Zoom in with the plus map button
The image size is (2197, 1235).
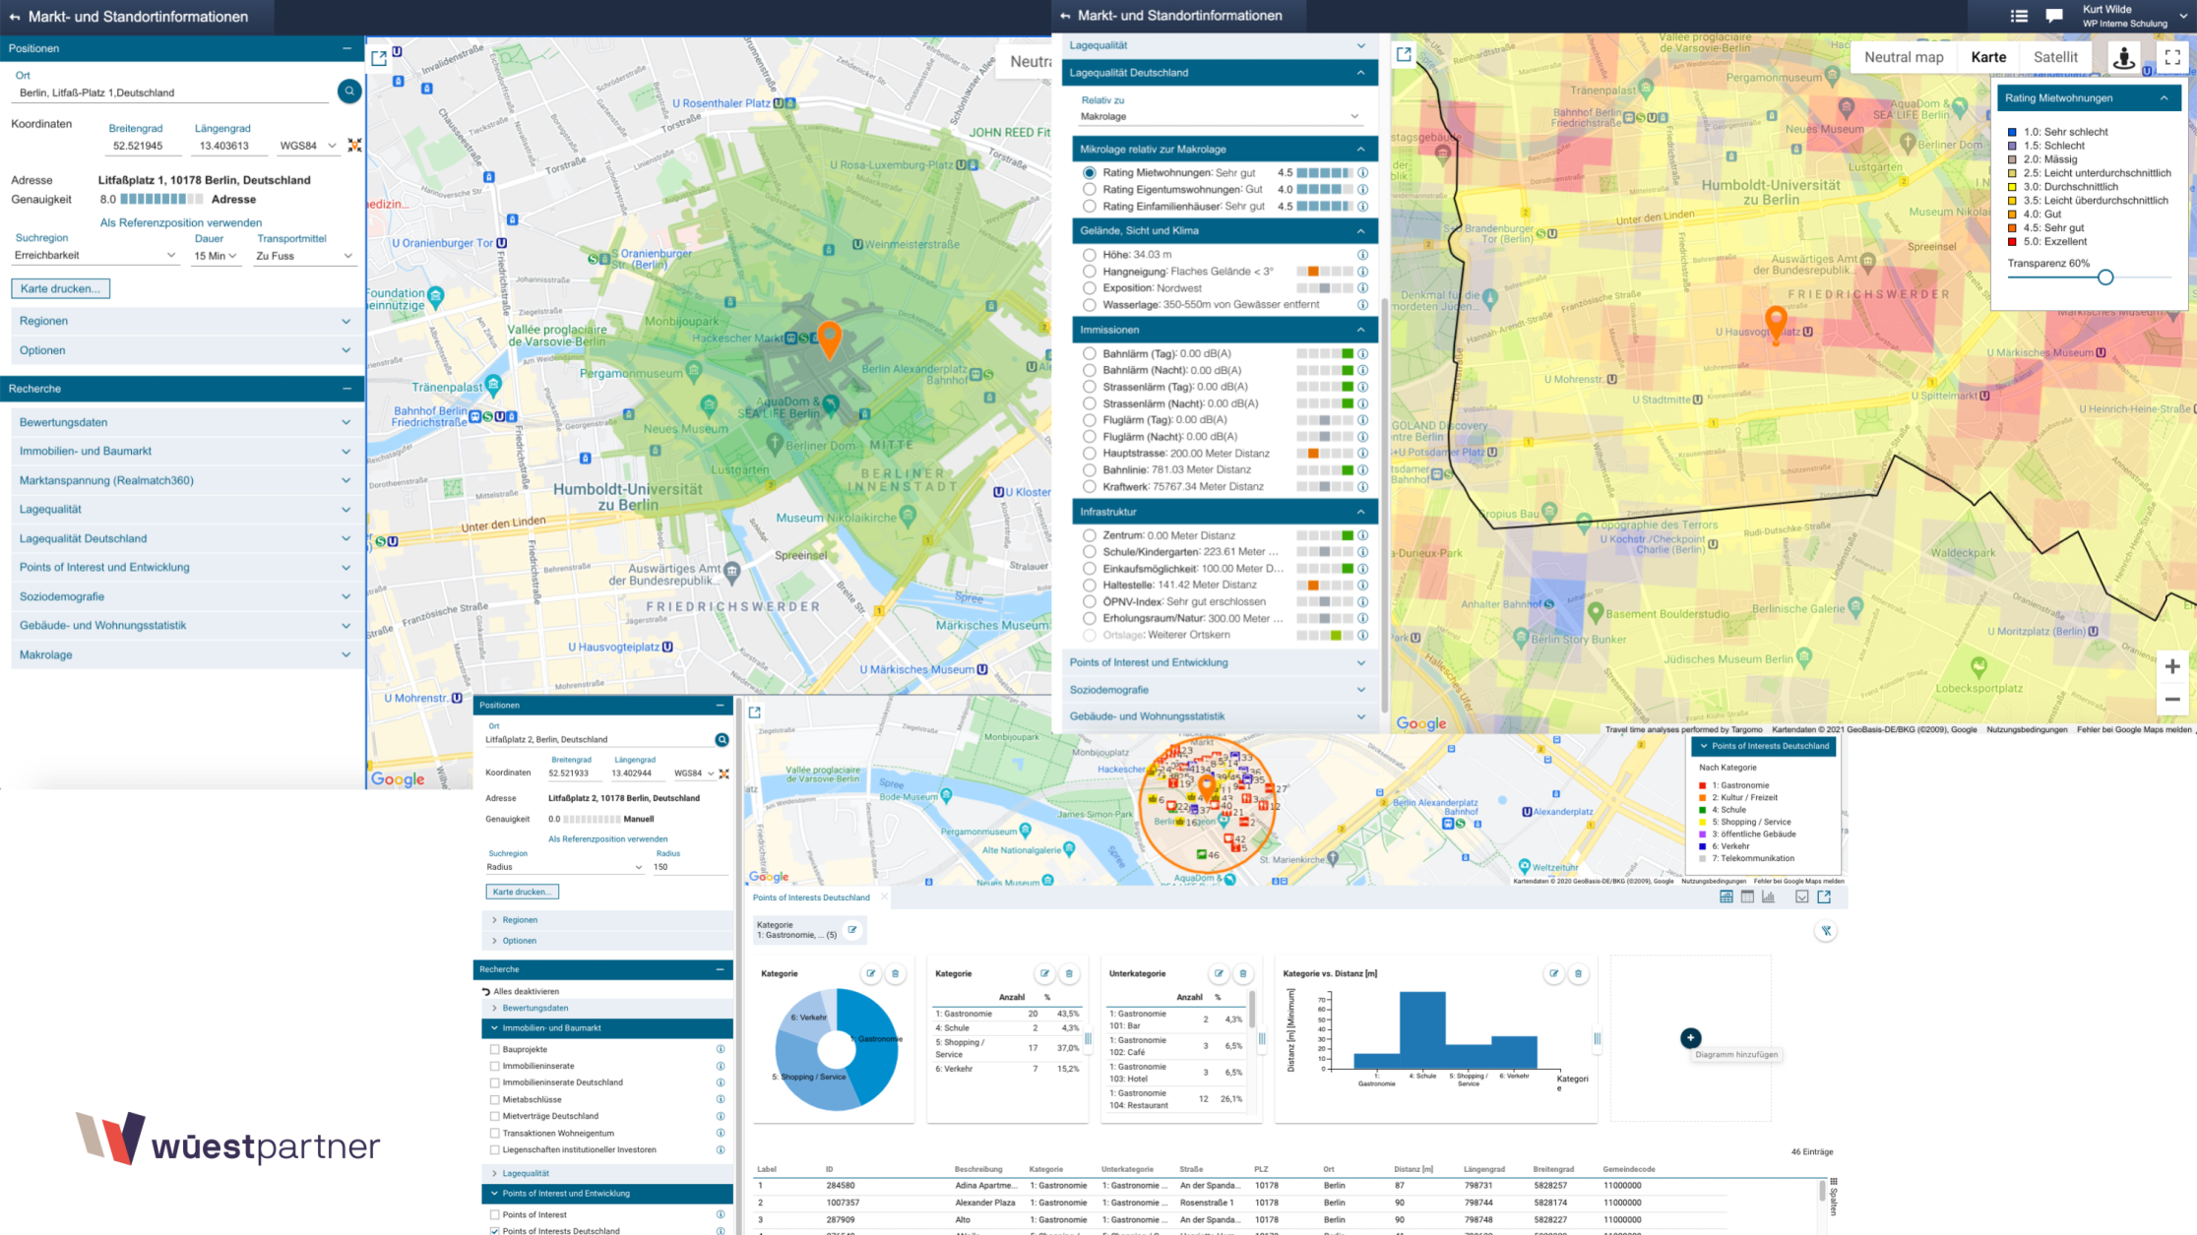[x=2172, y=666]
